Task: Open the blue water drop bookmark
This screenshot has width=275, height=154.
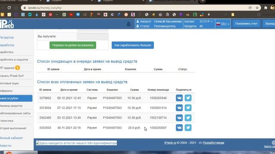Action: coord(37,15)
